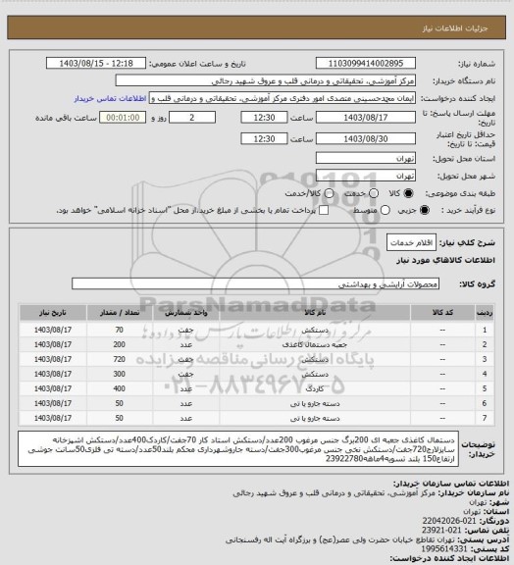The width and height of the screenshot is (514, 565).
Task: Select the جزیی purchase type radio
Action: (x=426, y=210)
